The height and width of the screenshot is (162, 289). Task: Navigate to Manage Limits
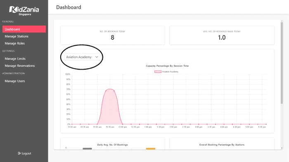(15, 59)
